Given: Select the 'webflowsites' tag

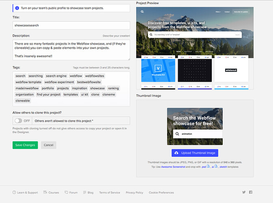Looking at the screenshot, I should pos(95,76).
